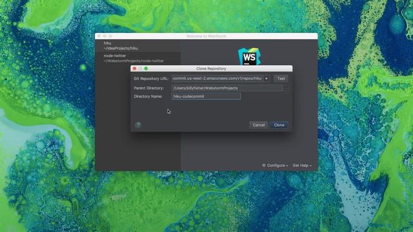Click the Clone Repository title bar
This screenshot has width=413, height=232.
click(x=211, y=68)
